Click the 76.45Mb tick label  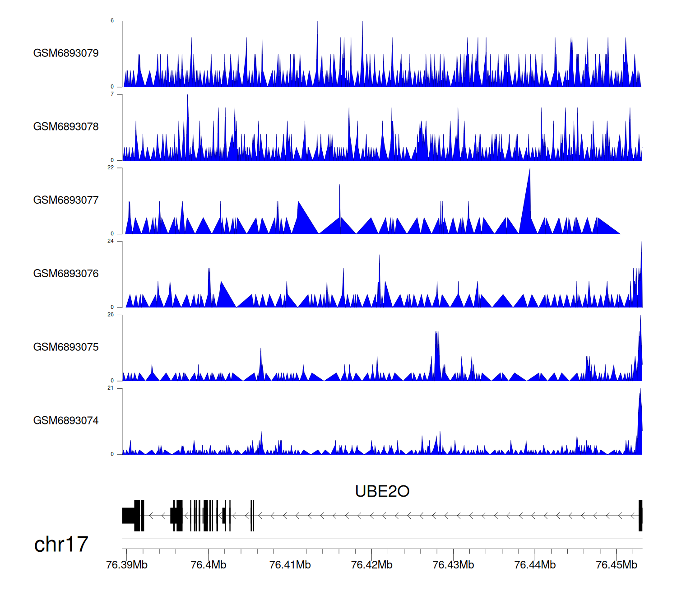point(617,565)
